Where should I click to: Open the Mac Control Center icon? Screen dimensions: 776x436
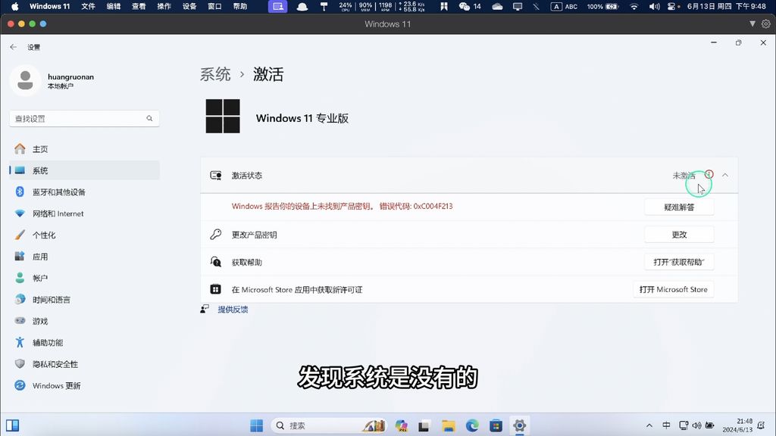coord(671,6)
